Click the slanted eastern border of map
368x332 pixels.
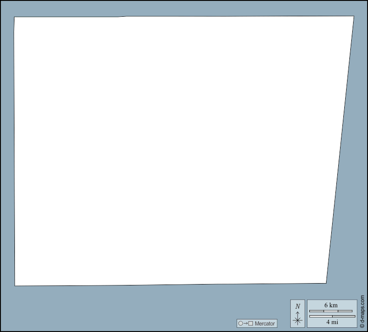click(x=340, y=149)
